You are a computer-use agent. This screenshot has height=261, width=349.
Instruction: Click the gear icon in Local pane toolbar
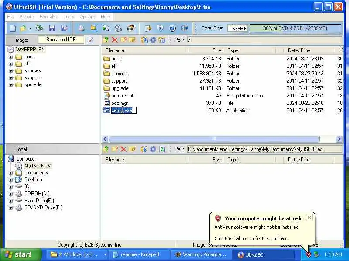(x=153, y=149)
